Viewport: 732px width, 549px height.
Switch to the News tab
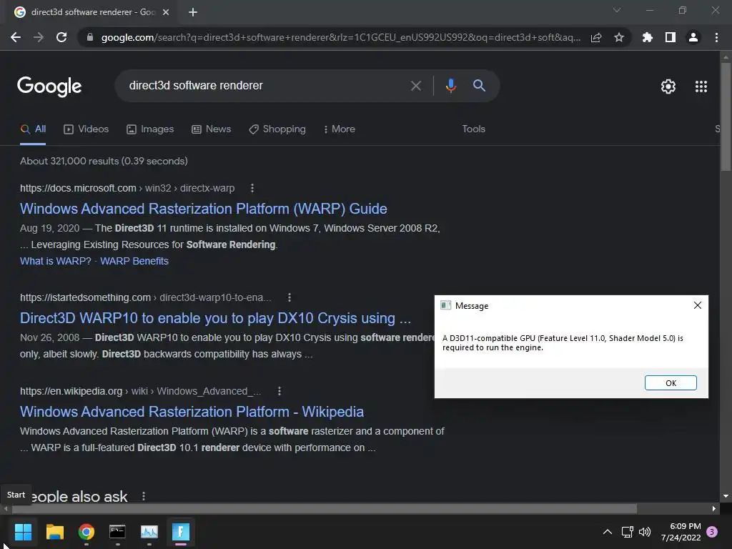[x=212, y=129]
